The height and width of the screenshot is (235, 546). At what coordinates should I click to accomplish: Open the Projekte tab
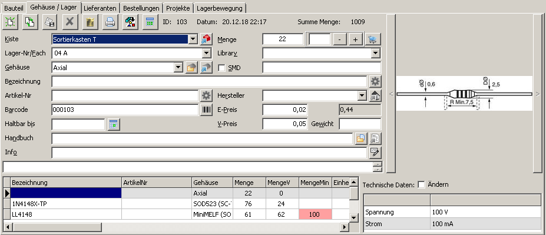[x=178, y=8]
